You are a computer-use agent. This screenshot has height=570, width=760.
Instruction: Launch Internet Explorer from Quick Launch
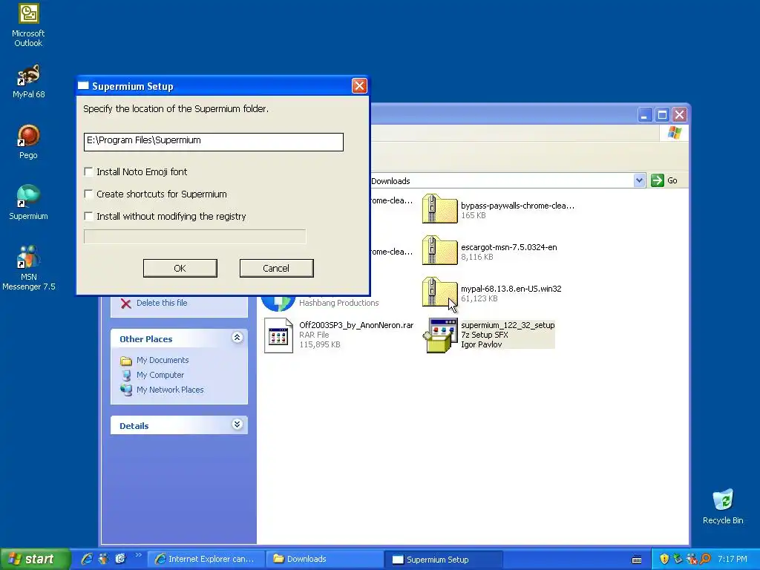click(87, 559)
